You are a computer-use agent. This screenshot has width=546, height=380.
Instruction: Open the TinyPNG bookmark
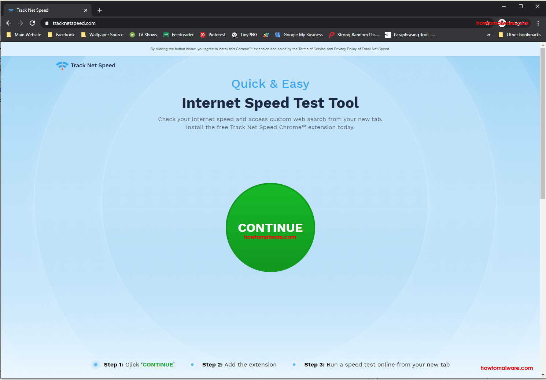click(x=244, y=35)
